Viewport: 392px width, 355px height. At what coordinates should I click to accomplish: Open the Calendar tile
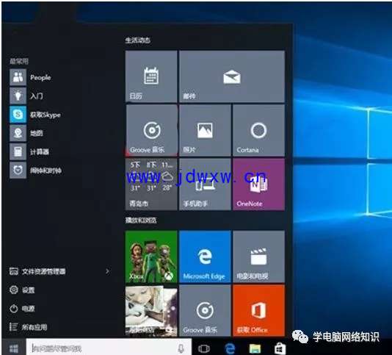point(151,76)
